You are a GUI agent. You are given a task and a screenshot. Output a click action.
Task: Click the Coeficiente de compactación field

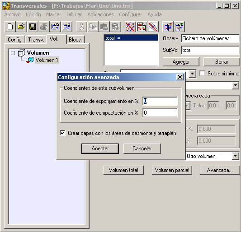coord(160,113)
